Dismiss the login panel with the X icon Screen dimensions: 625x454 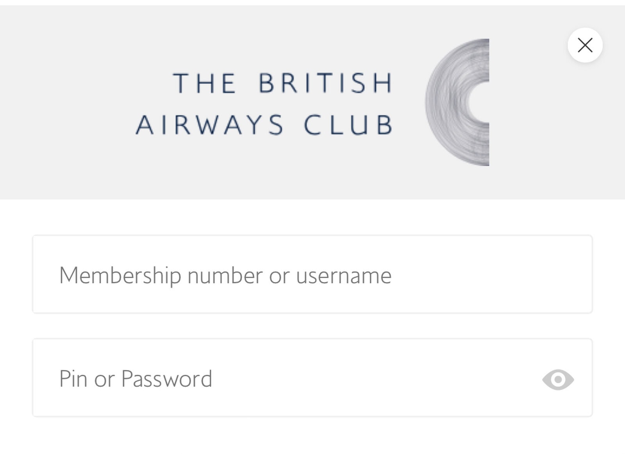585,45
